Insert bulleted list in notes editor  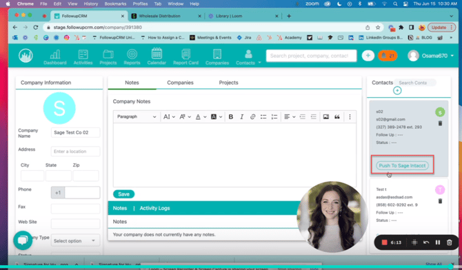(x=263, y=117)
